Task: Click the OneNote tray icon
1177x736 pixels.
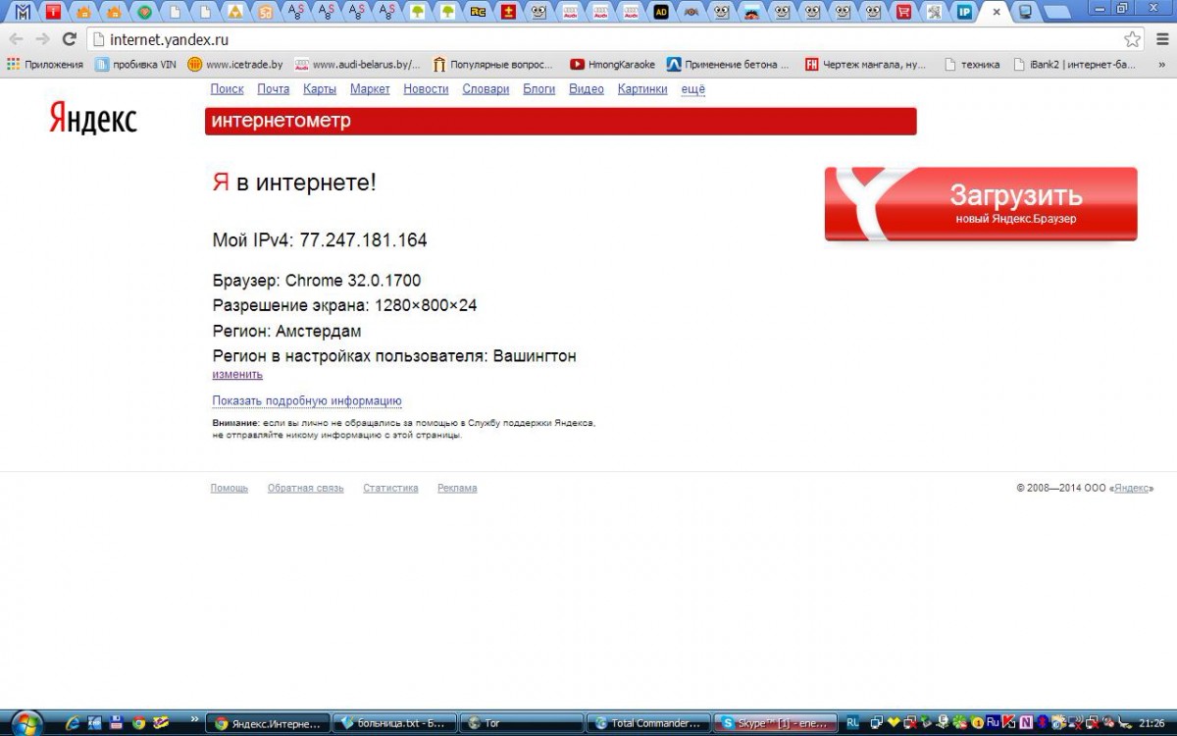Action: tap(1027, 723)
